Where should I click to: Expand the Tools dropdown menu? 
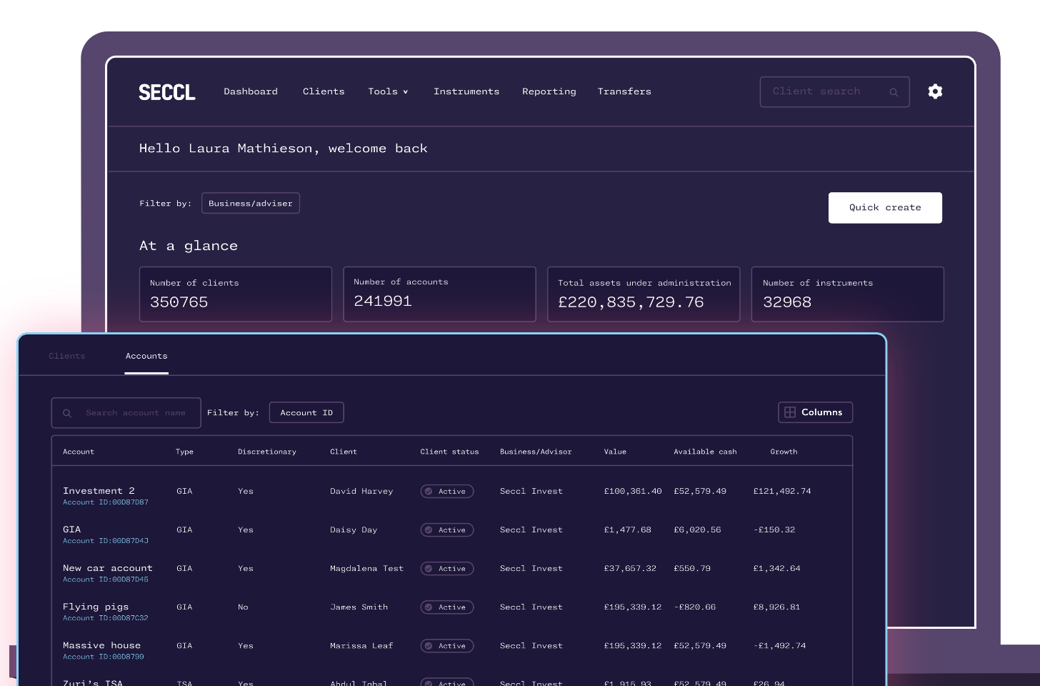pyautogui.click(x=388, y=91)
